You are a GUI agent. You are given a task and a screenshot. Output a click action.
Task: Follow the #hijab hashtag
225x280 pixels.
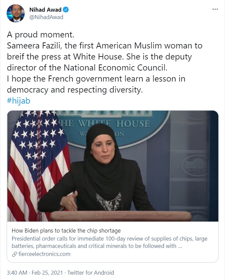pyautogui.click(x=18, y=101)
